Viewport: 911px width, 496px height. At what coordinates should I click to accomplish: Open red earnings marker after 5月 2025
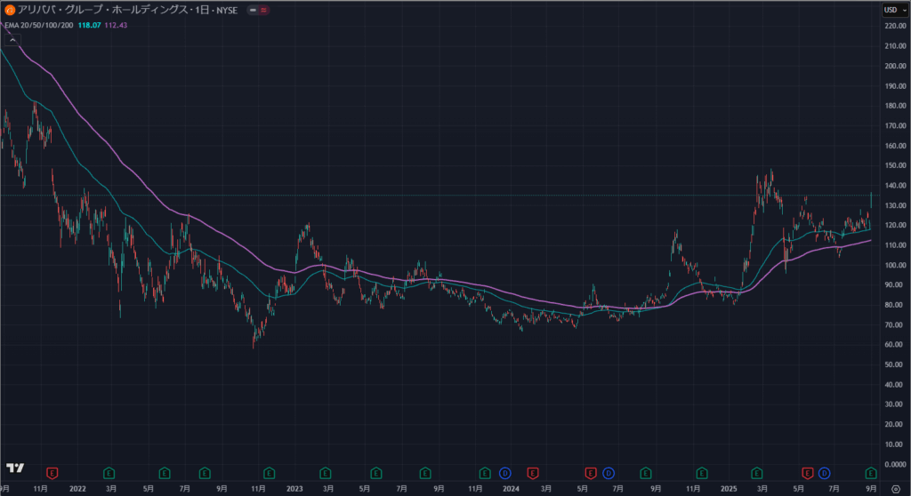(807, 474)
